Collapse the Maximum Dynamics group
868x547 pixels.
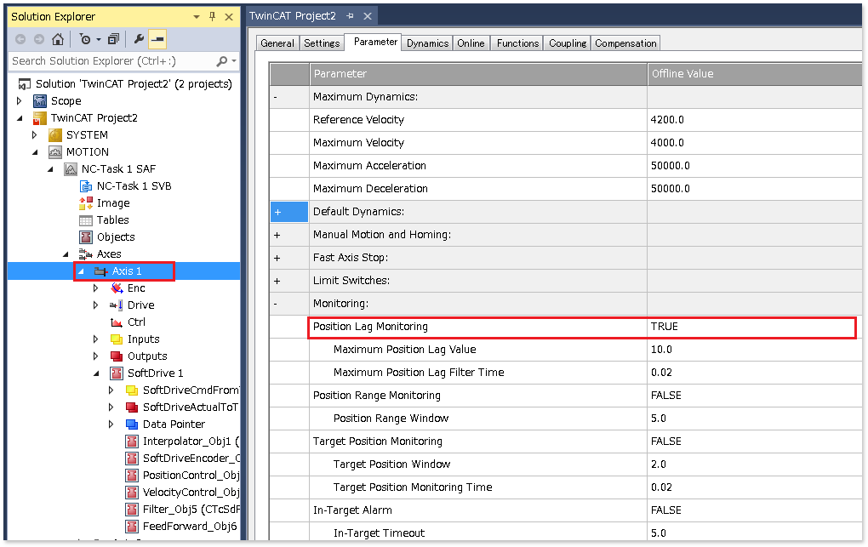pyautogui.click(x=276, y=98)
